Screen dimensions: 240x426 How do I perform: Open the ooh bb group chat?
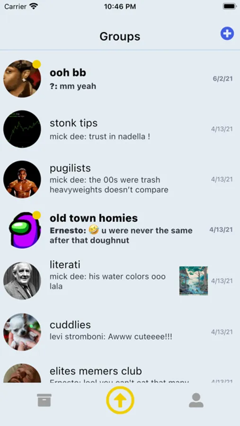(120, 79)
